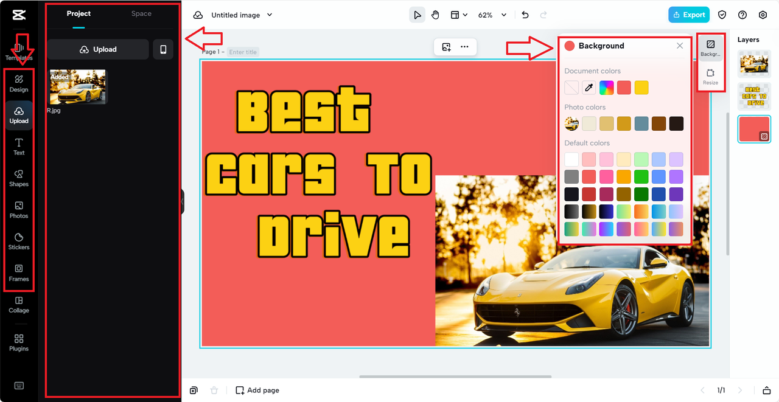Undo the last action
The image size is (779, 402).
click(x=525, y=15)
